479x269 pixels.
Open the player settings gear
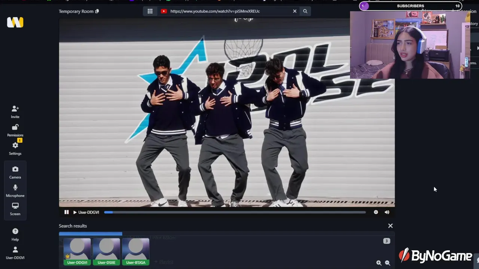click(x=376, y=212)
